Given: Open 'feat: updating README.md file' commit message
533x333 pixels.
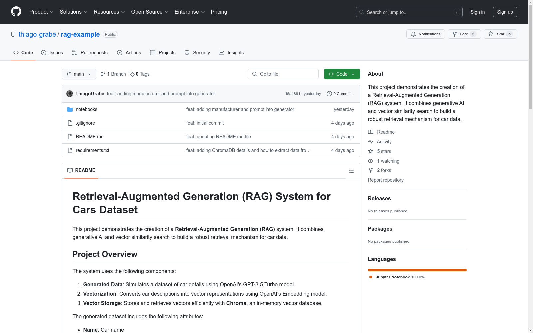Looking at the screenshot, I should click(x=218, y=137).
